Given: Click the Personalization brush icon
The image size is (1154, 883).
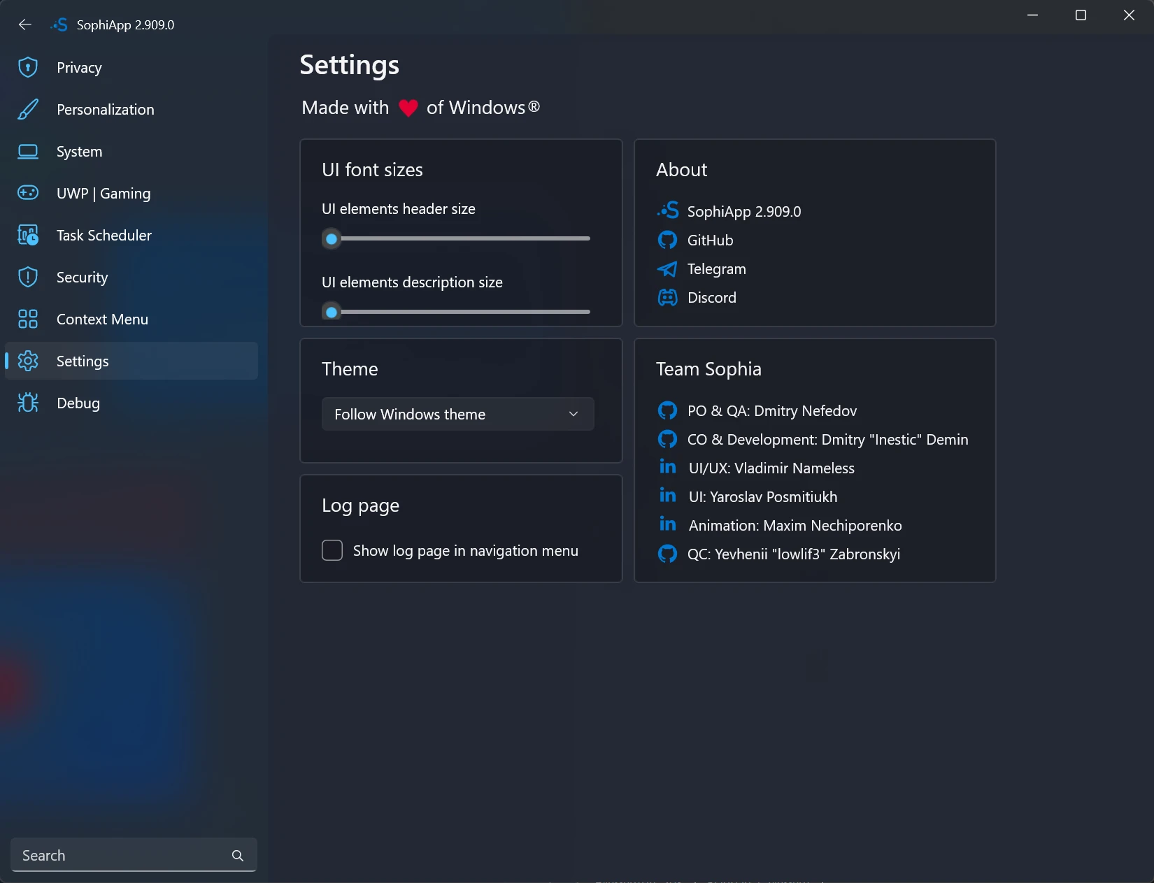Looking at the screenshot, I should pos(28,109).
